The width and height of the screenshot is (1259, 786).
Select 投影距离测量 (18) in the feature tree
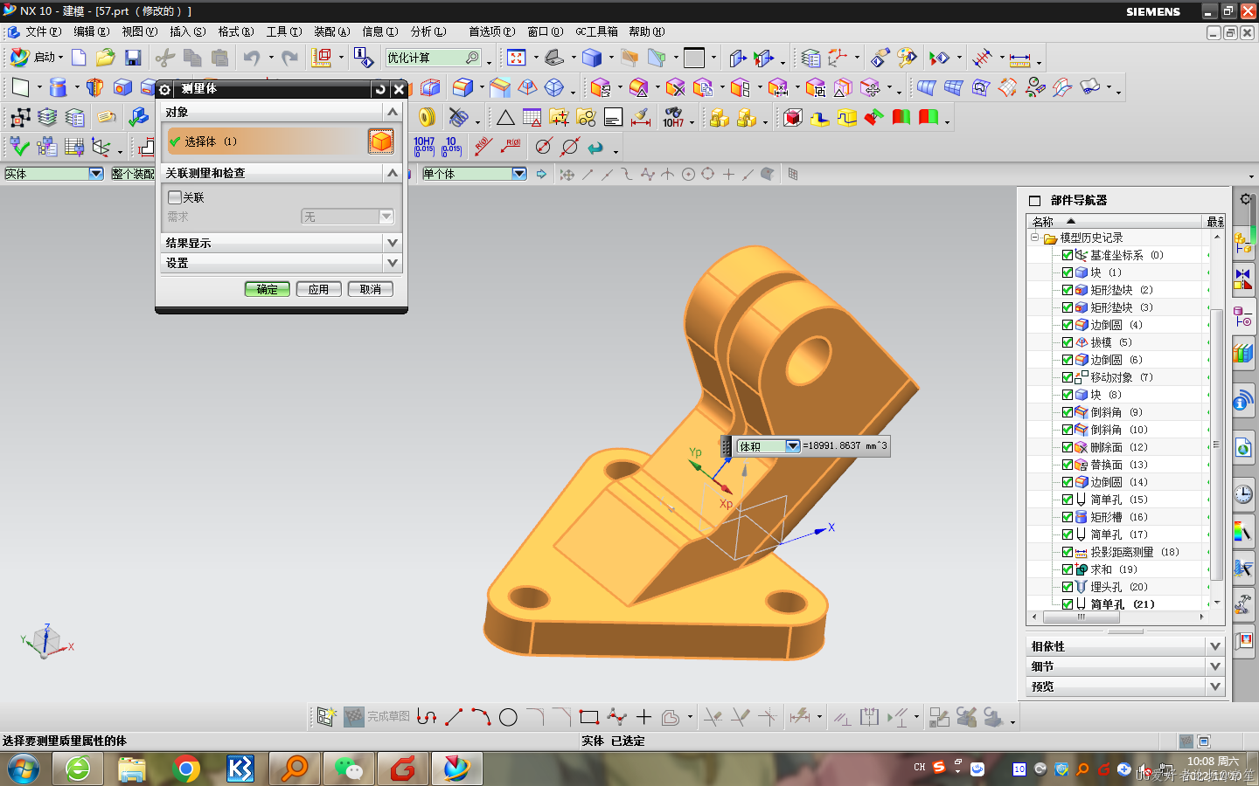tap(1134, 552)
